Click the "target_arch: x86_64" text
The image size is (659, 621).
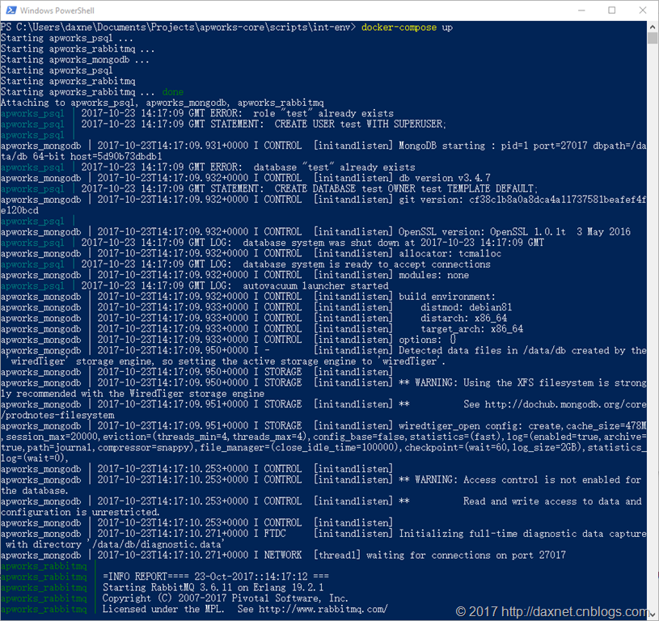(x=471, y=329)
